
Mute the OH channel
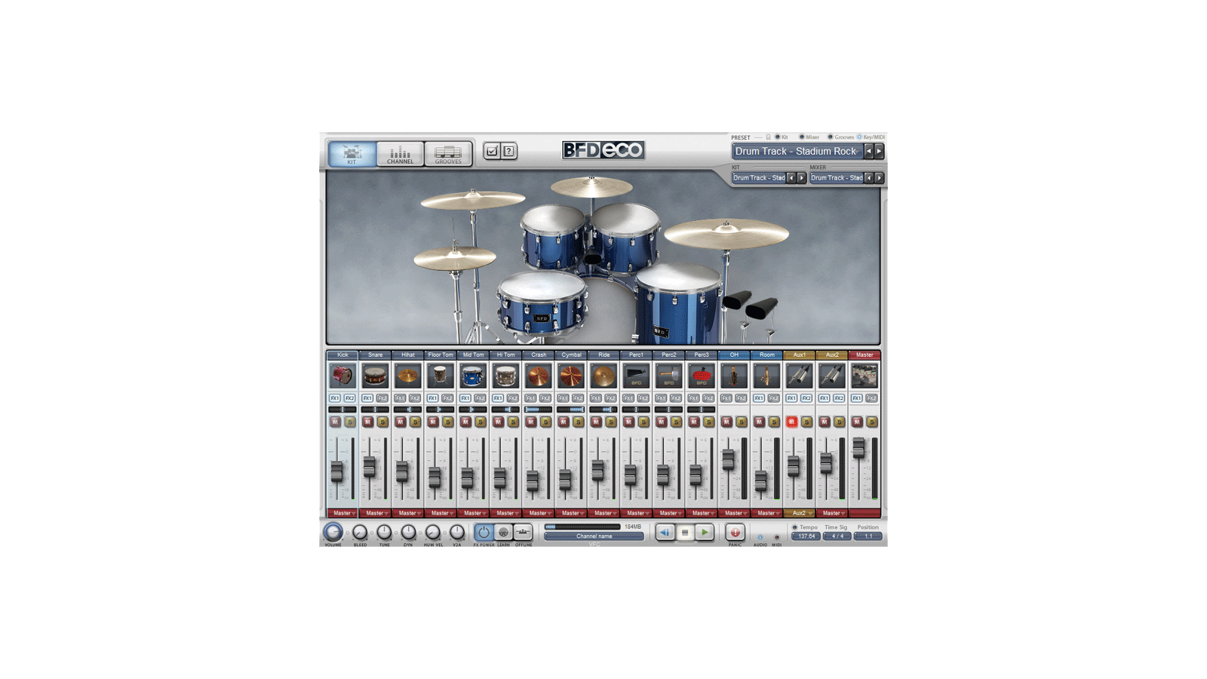(726, 422)
